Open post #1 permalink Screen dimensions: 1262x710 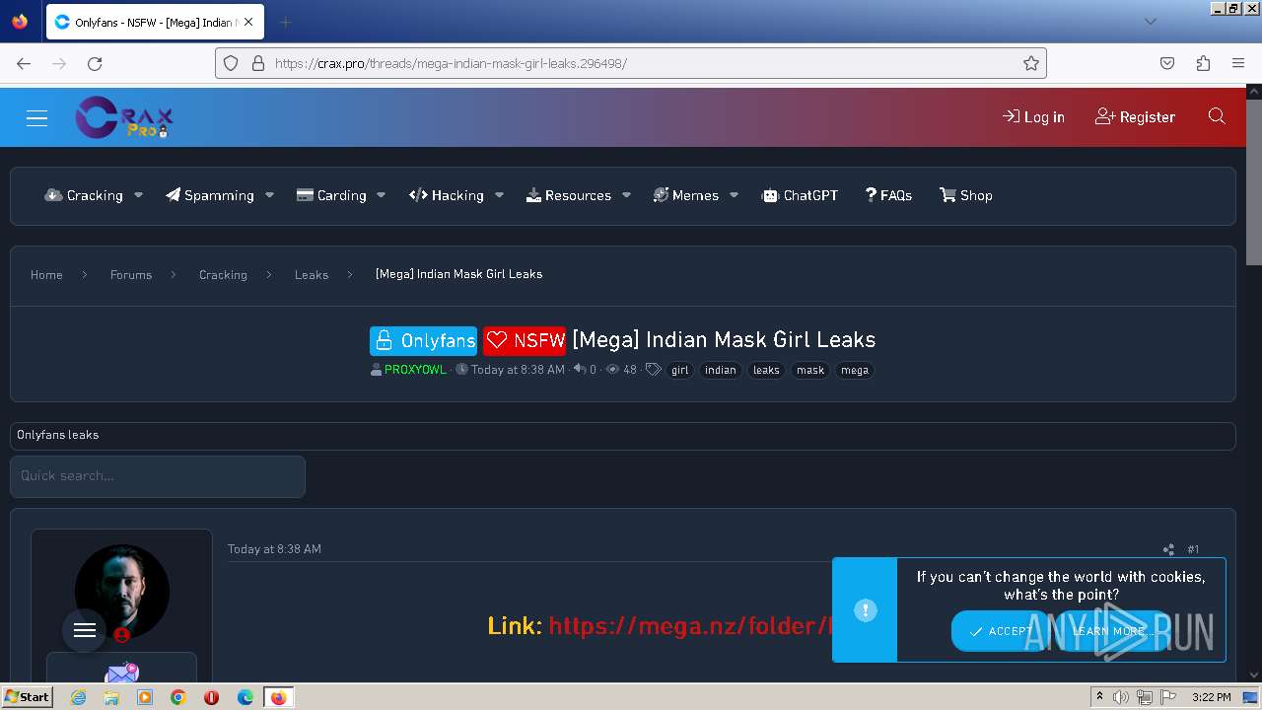(x=1193, y=549)
